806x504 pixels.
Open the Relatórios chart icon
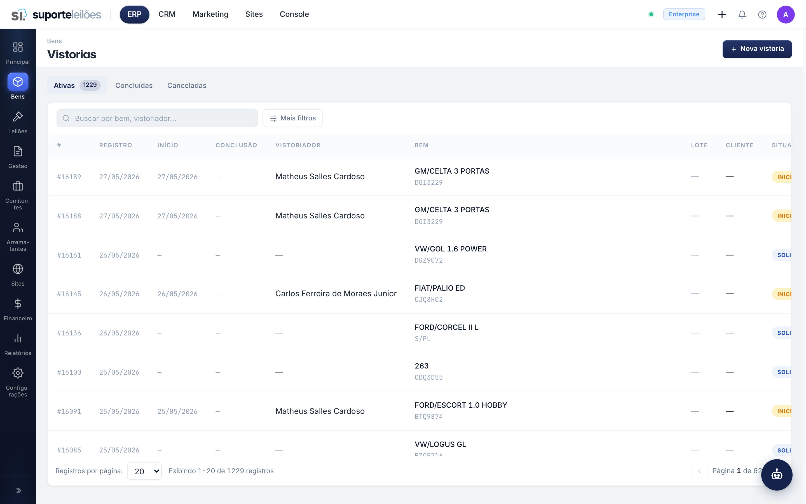click(18, 338)
